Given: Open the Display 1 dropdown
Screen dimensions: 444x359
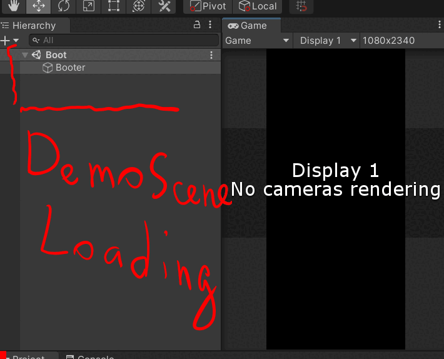Looking at the screenshot, I should point(326,41).
